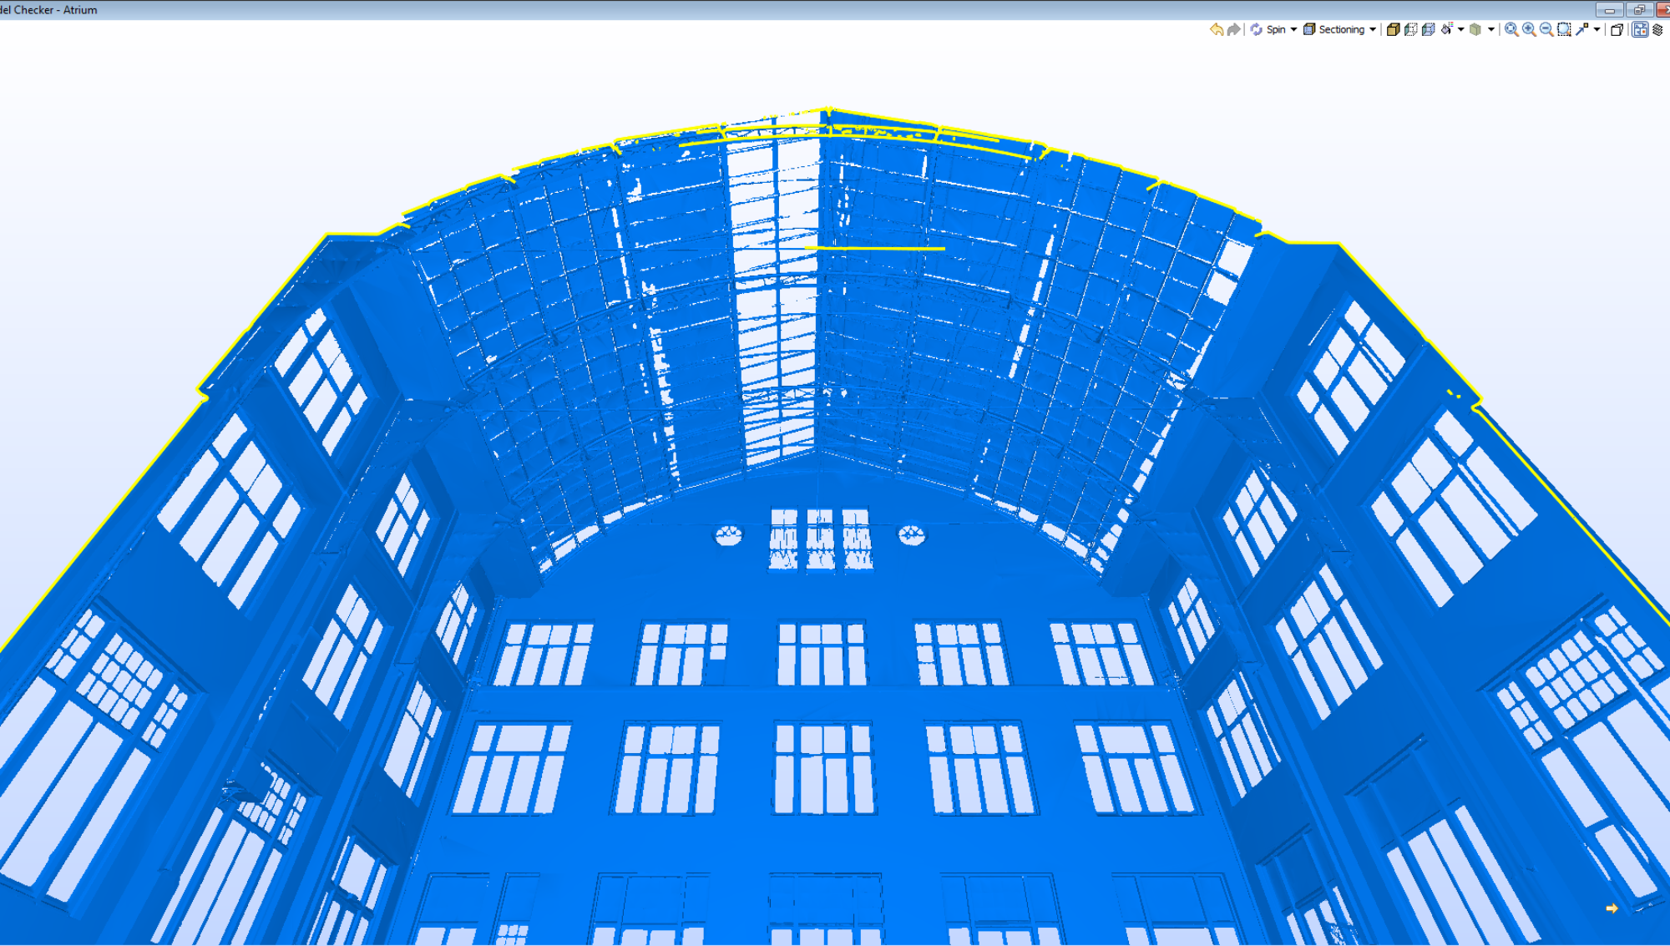
Task: Click the zoom out magnifier icon
Action: tap(1546, 29)
